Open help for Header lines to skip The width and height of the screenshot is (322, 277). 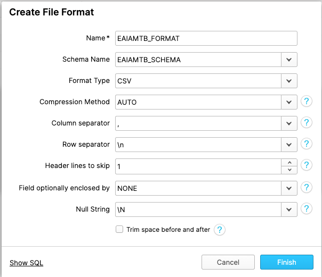(x=307, y=165)
